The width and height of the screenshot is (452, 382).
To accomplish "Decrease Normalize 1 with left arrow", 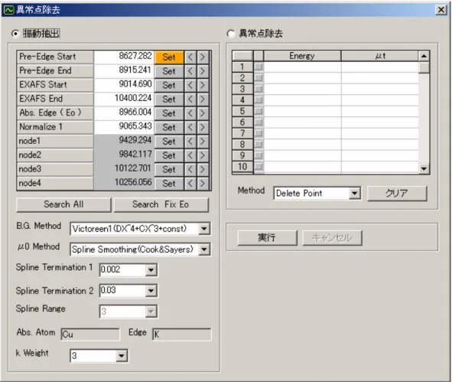I will tap(190, 127).
